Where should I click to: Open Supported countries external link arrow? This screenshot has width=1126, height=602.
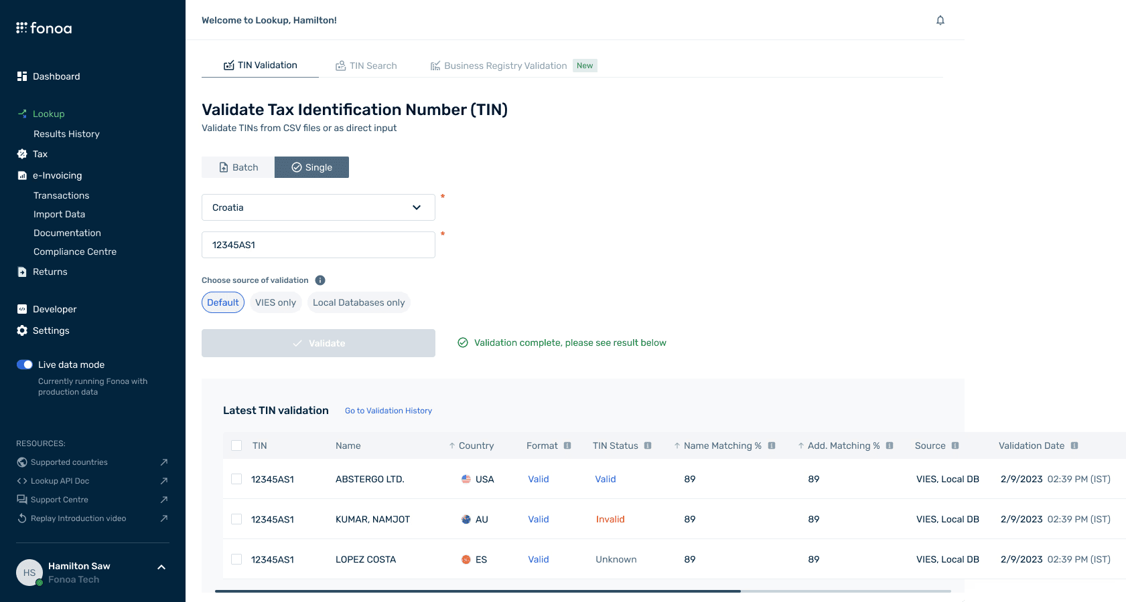pyautogui.click(x=164, y=462)
